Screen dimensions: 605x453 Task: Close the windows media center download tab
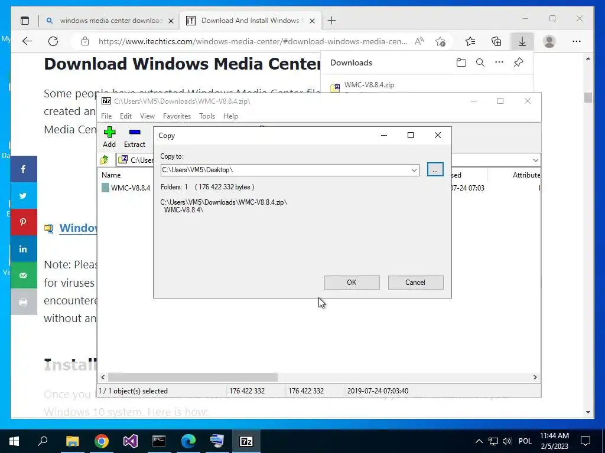tap(171, 21)
